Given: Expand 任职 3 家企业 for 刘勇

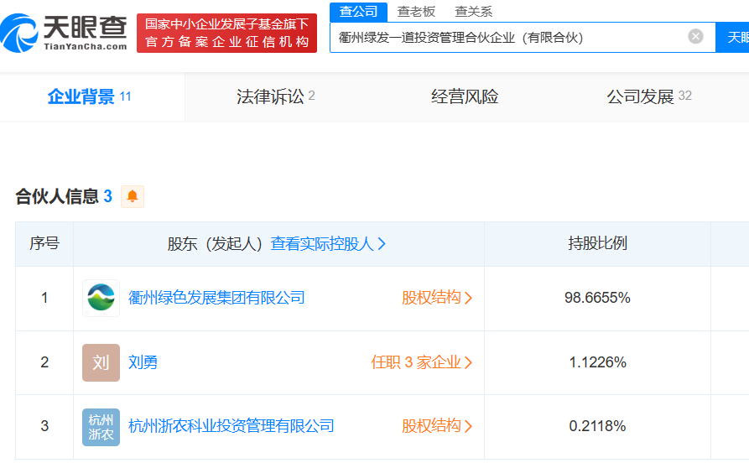Looking at the screenshot, I should [422, 362].
